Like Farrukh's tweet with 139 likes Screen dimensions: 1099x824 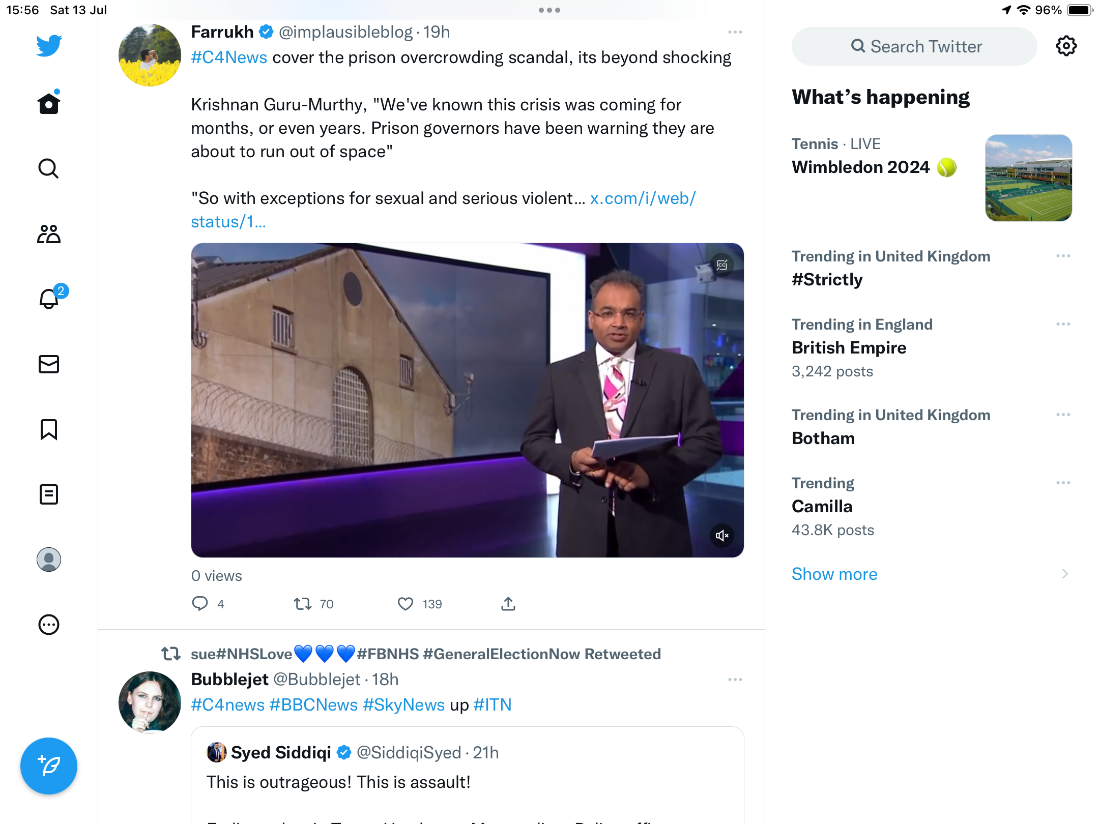point(406,604)
